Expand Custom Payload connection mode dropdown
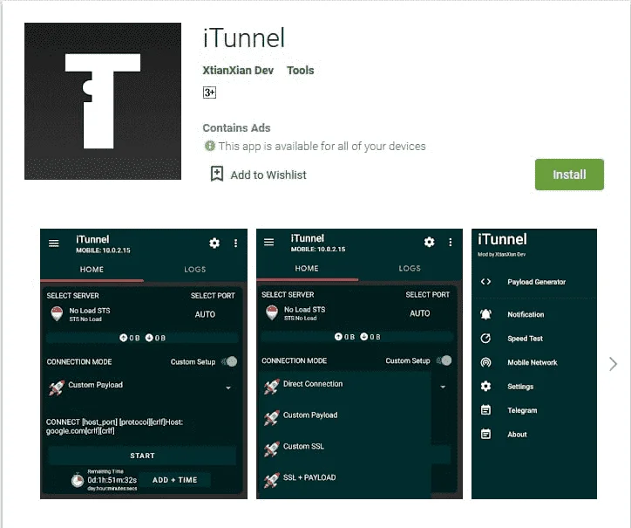Viewport: 631px width, 528px height. pyautogui.click(x=228, y=387)
